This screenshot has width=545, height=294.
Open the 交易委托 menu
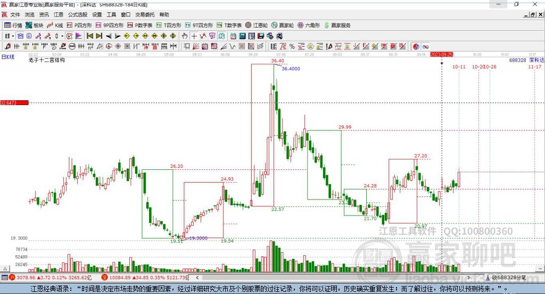click(145, 14)
